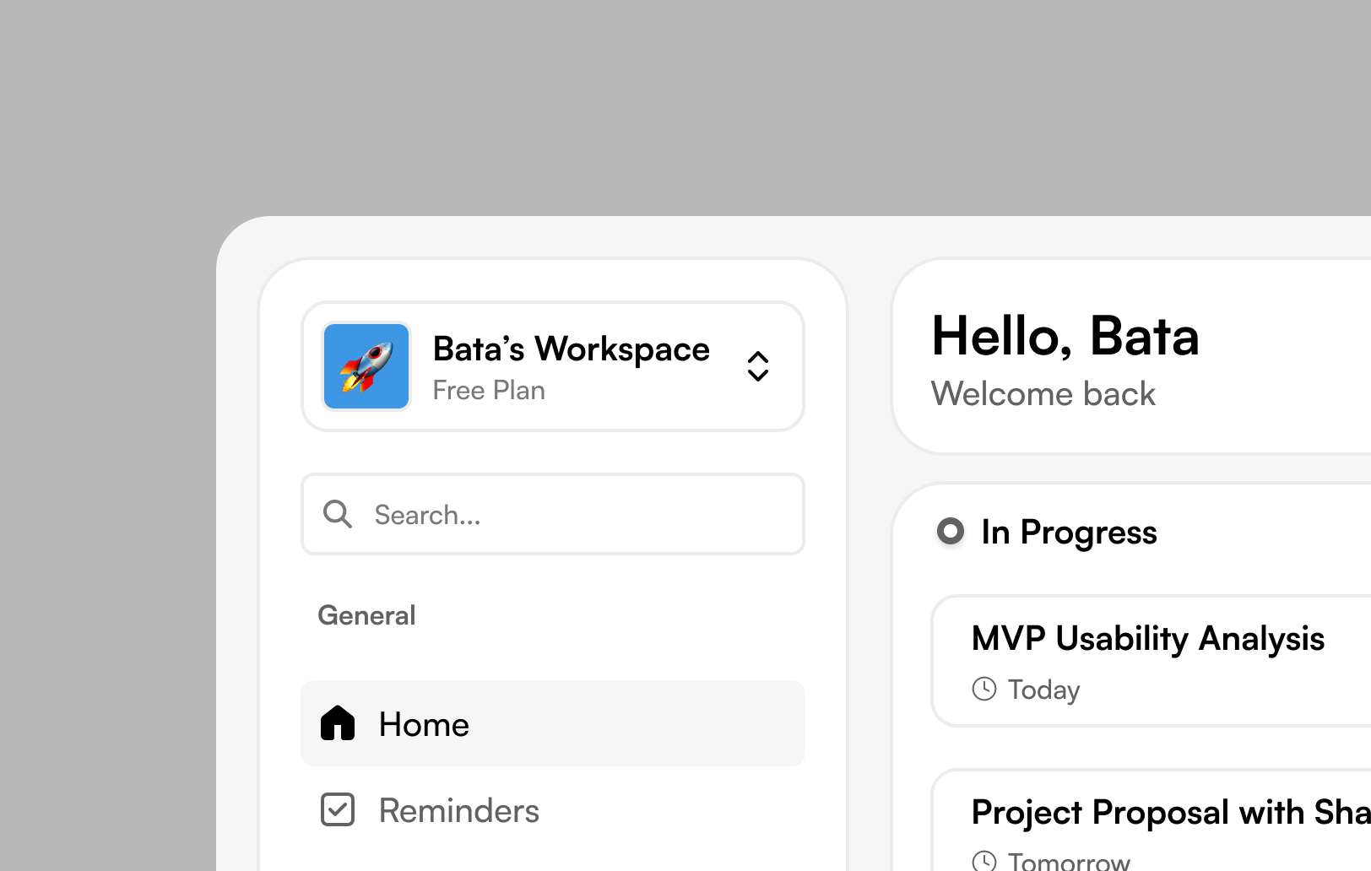Click the search magnifier icon
Viewport: 1371px width, 871px height.
(x=338, y=514)
